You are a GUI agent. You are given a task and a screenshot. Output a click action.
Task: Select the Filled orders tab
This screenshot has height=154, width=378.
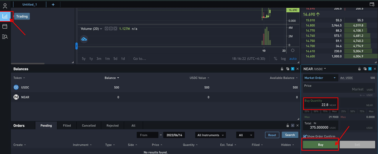(67, 126)
